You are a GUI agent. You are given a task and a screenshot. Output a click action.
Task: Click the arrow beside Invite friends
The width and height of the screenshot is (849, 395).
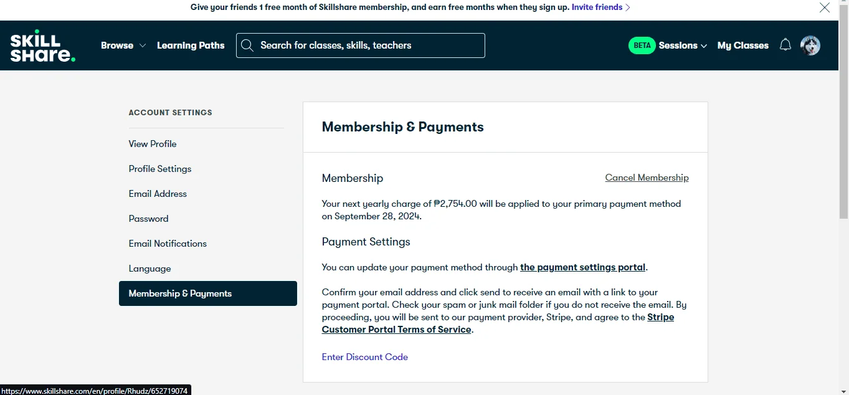point(628,7)
